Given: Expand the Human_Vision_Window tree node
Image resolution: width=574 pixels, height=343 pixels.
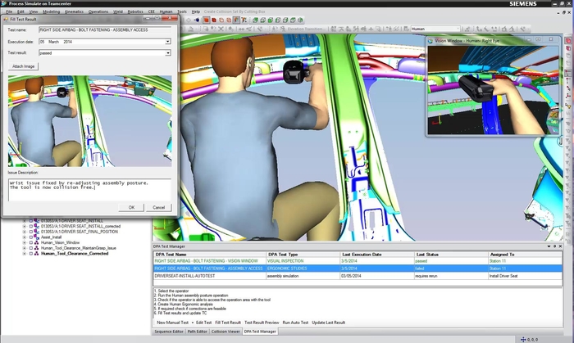Looking at the screenshot, I should tap(25, 242).
